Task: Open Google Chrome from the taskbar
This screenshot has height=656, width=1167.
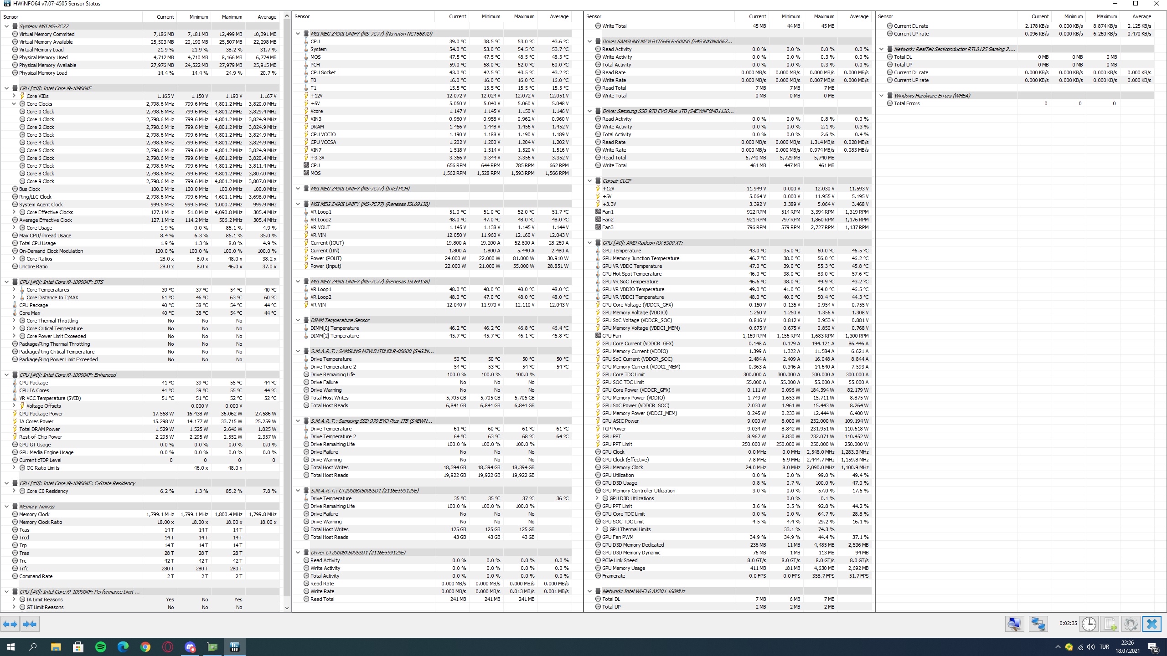Action: tap(145, 647)
